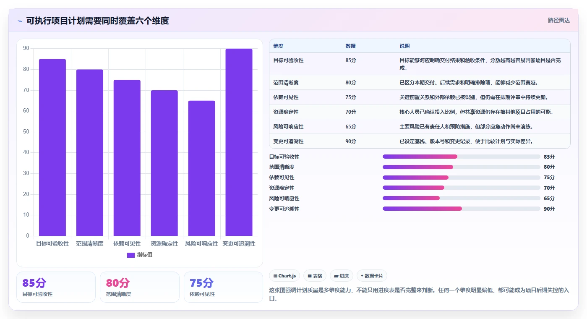Screen dimensions: 587x319
Task: Select the 进度 tag
Action: click(x=342, y=276)
